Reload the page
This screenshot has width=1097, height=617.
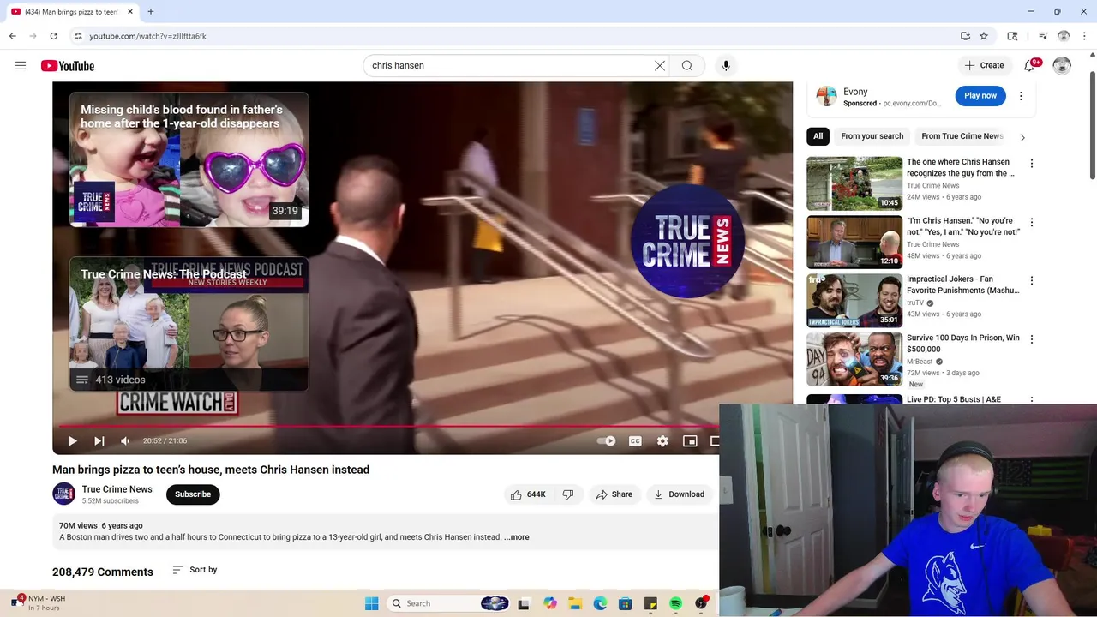53,36
